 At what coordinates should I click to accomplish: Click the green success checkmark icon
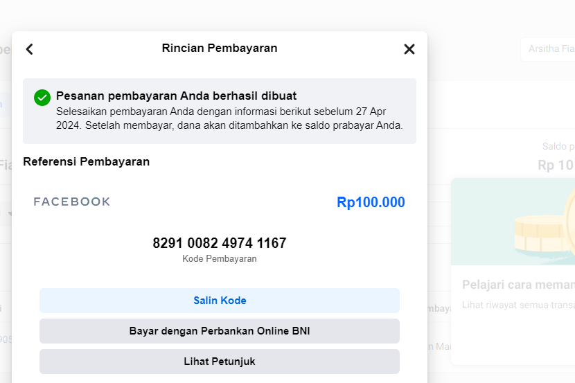(x=42, y=98)
